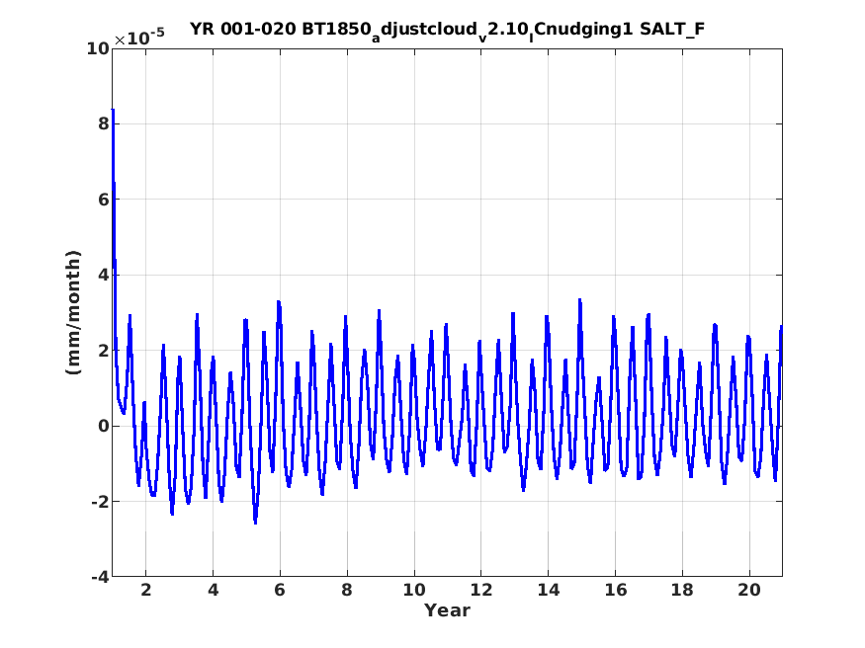Viewport: 865px width, 648px height.
Task: Click the y-axis label '(mm/month)'
Action: coord(73,312)
